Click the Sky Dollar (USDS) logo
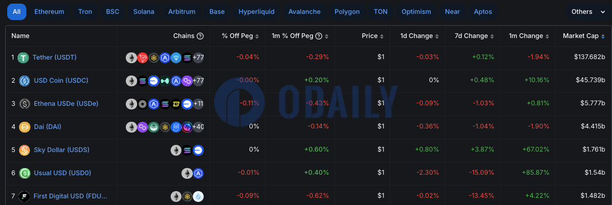 point(25,150)
